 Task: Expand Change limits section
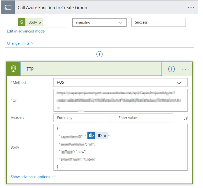(x=21, y=43)
